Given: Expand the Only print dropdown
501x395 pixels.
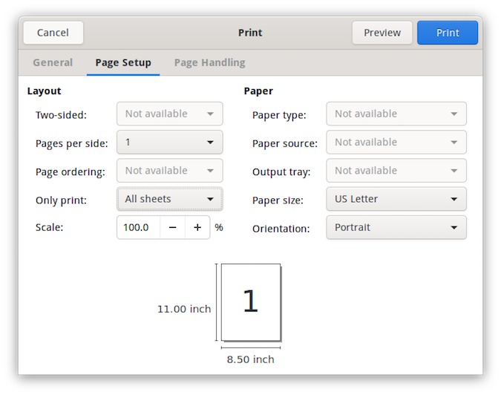Looking at the screenshot, I should coord(169,199).
